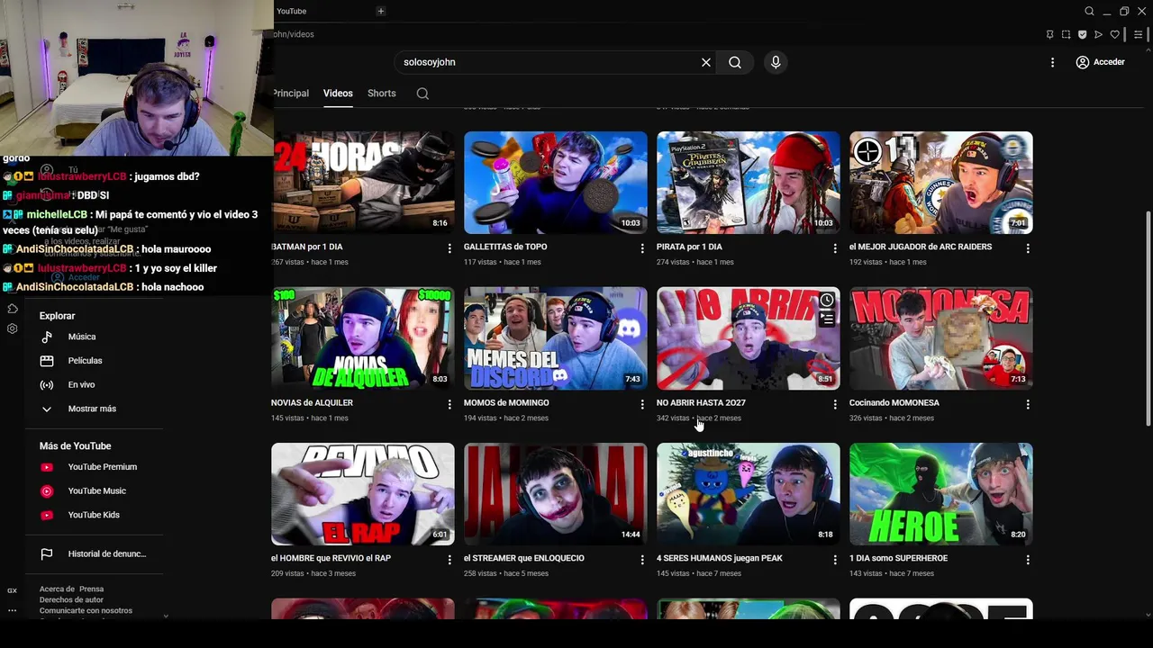
Task: Switch to the Shorts tab
Action: pos(382,94)
